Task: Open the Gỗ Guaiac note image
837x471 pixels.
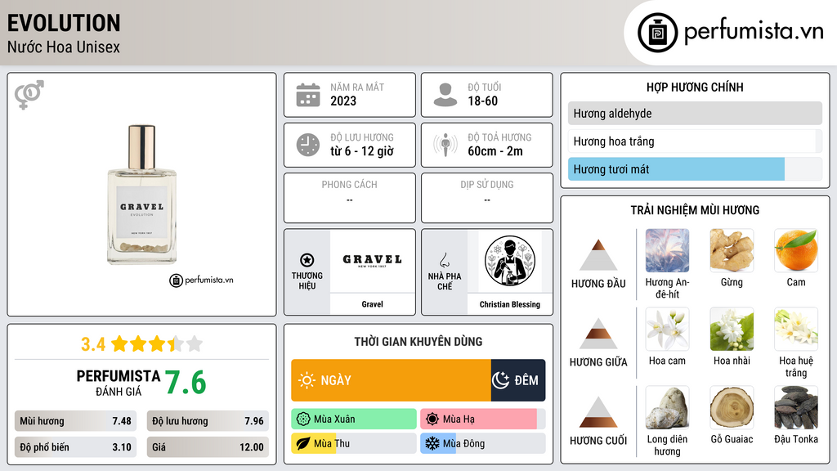Action: [x=732, y=407]
